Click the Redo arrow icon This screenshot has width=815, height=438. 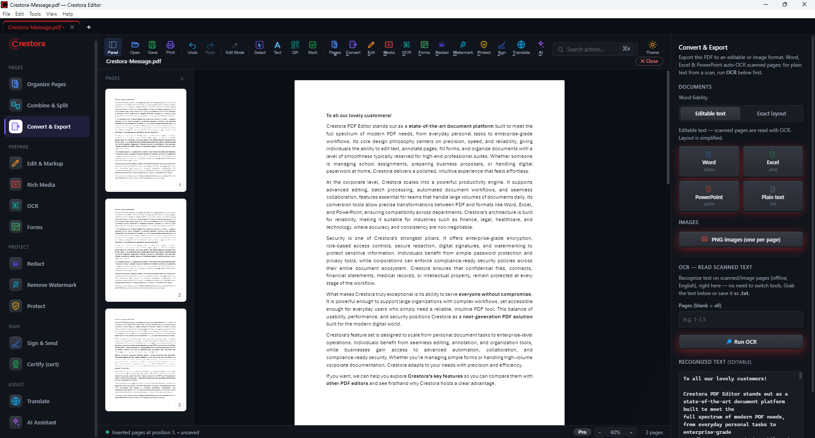click(x=210, y=48)
